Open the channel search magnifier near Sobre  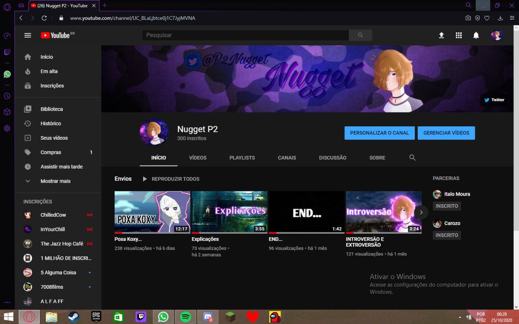412,158
